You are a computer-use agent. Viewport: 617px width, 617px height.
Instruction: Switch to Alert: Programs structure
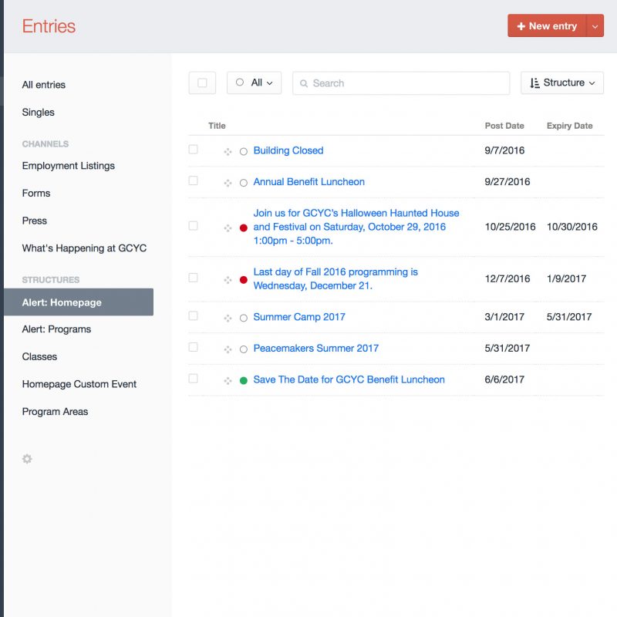[x=56, y=329]
